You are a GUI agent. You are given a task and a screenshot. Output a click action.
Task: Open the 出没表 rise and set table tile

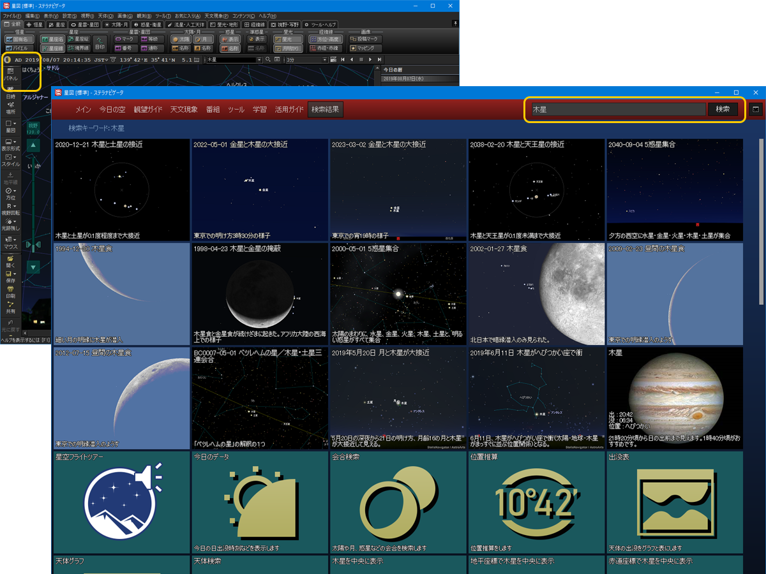click(x=675, y=503)
